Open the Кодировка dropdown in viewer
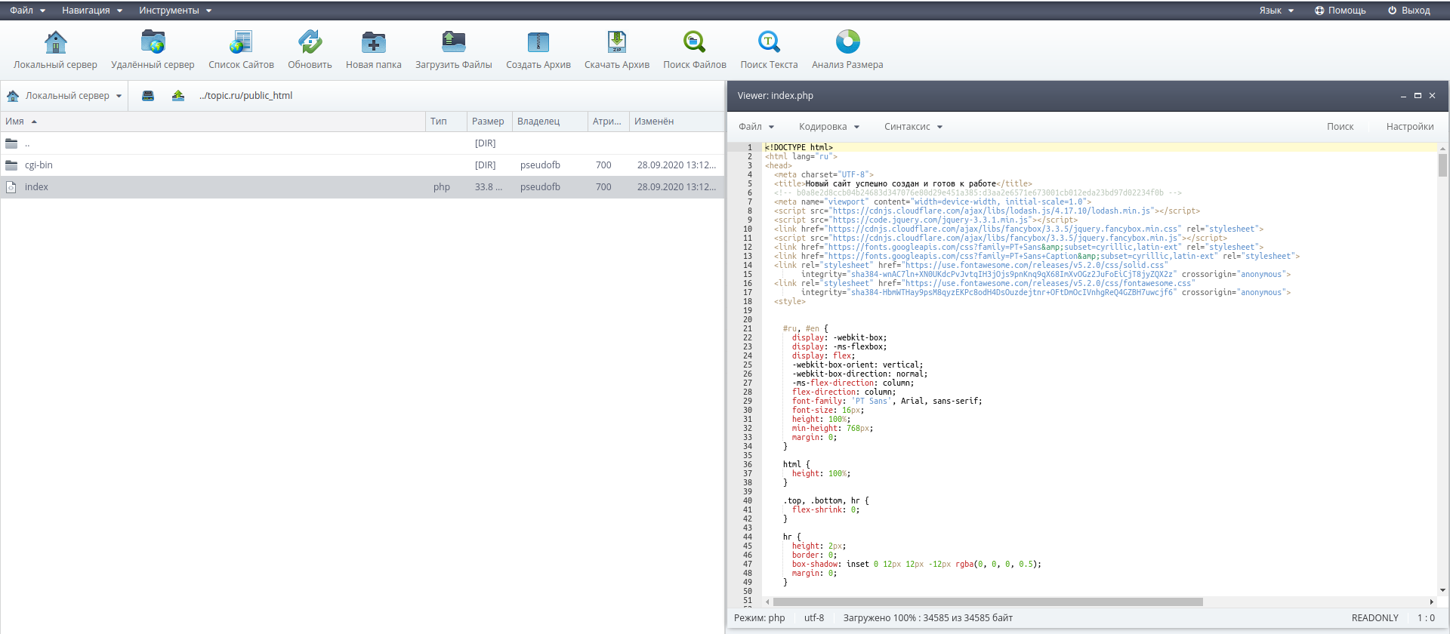The image size is (1450, 634). click(x=828, y=127)
